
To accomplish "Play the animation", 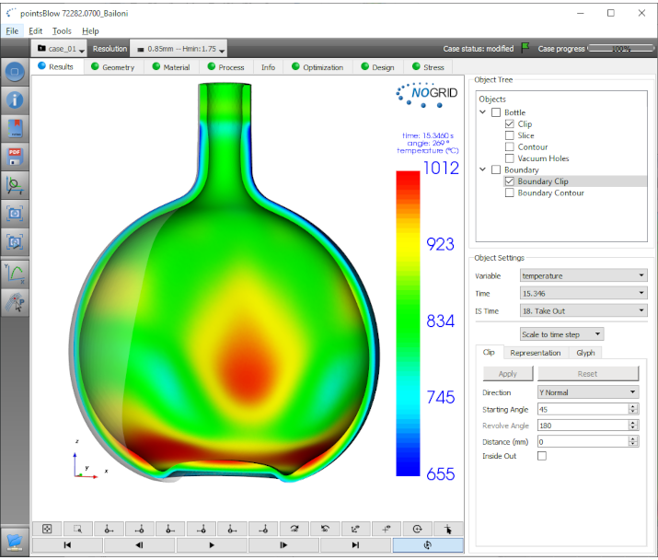I will pyautogui.click(x=212, y=545).
